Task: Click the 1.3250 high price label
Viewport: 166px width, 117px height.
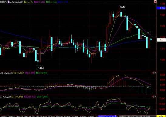Action: tap(122, 7)
